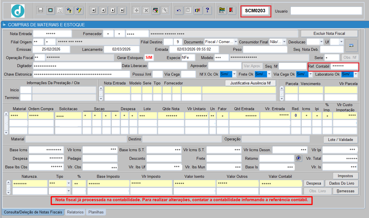Open the Documento dropdown
The height and width of the screenshot is (218, 369).
click(236, 42)
